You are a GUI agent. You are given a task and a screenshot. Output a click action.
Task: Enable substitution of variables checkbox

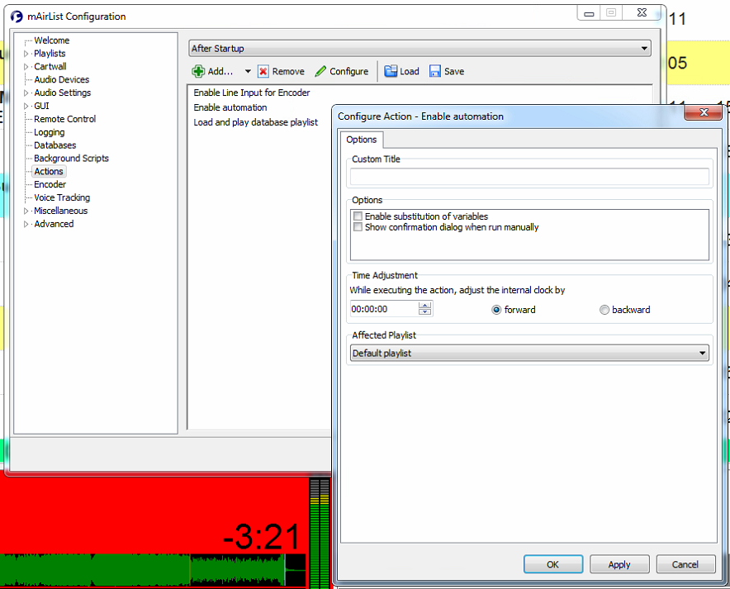point(358,216)
